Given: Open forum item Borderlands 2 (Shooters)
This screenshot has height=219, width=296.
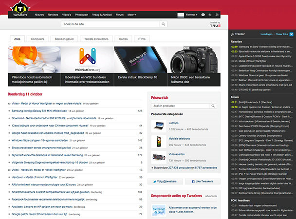Looking at the screenshot, I should tap(256, 102).
